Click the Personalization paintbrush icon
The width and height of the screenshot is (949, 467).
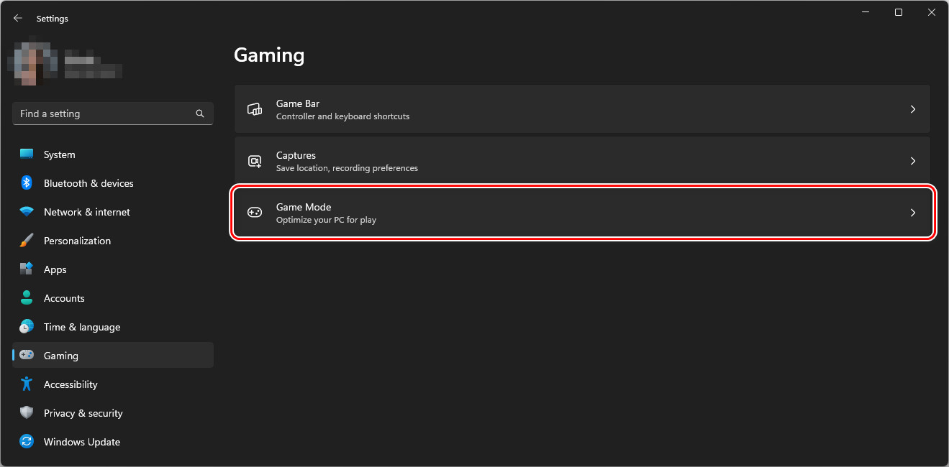[x=27, y=241]
